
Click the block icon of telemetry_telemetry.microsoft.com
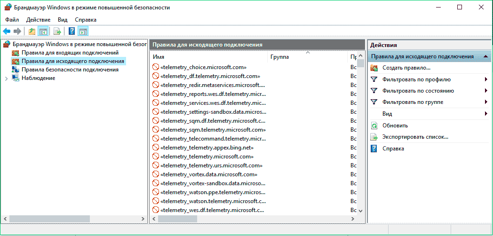[x=156, y=156]
